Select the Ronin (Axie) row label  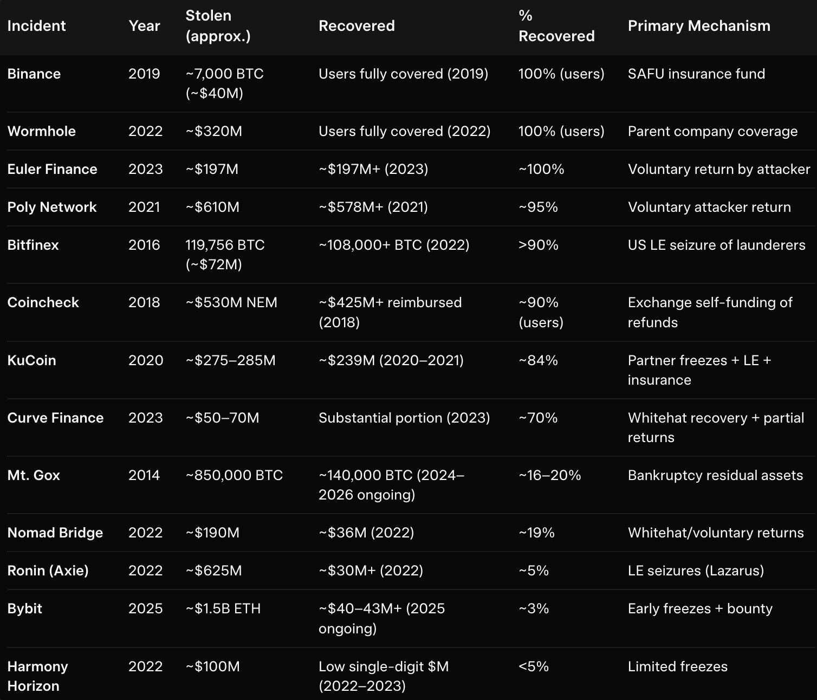point(48,571)
